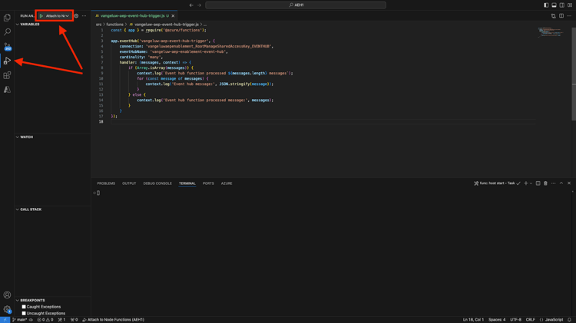Open the Extensions view
This screenshot has height=323, width=576.
7,75
